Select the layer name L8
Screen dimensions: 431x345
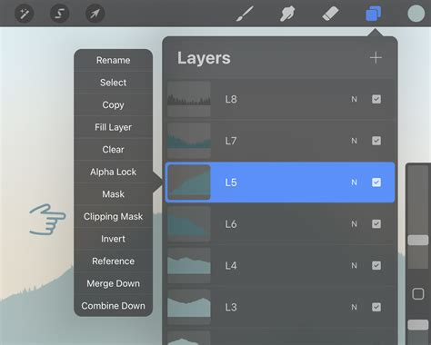(231, 99)
